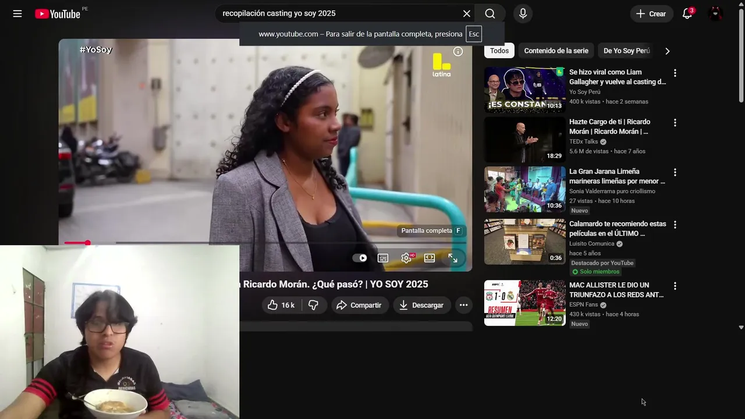
Task: Like the video (16 k)
Action: [281, 305]
